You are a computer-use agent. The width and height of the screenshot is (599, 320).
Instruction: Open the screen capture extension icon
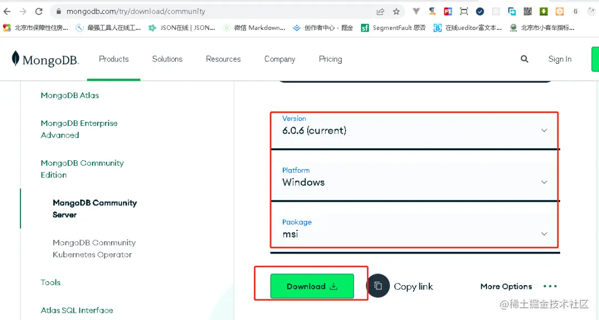pos(464,12)
